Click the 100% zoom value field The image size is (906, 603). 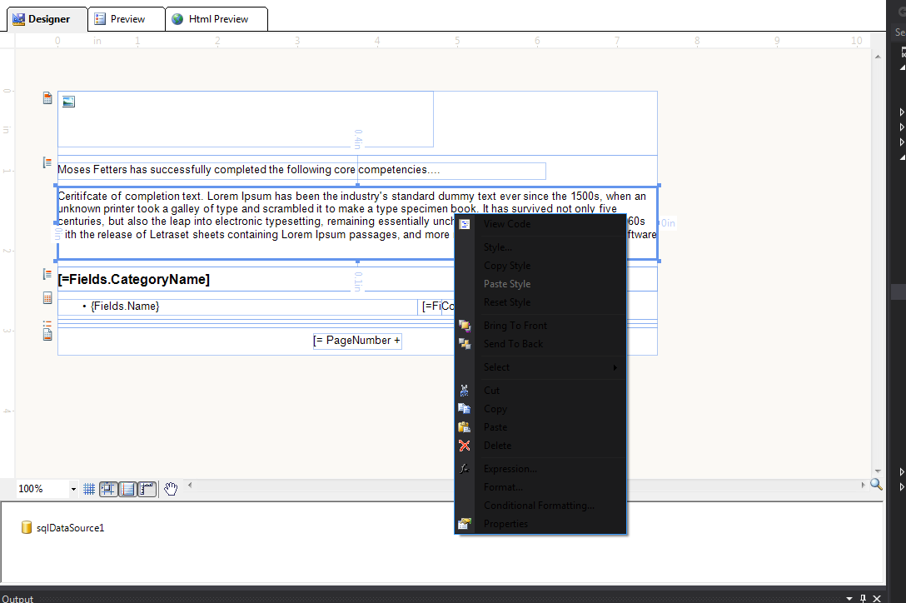point(42,489)
